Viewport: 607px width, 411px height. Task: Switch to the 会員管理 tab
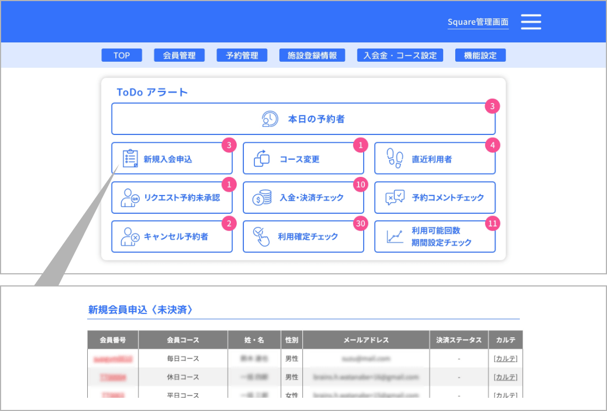coord(179,55)
